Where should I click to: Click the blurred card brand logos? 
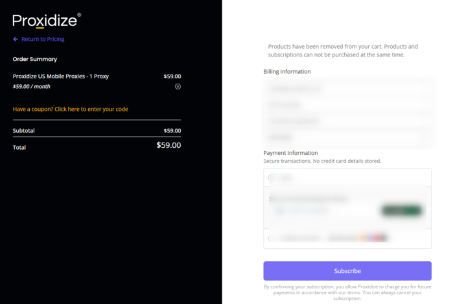point(373,237)
